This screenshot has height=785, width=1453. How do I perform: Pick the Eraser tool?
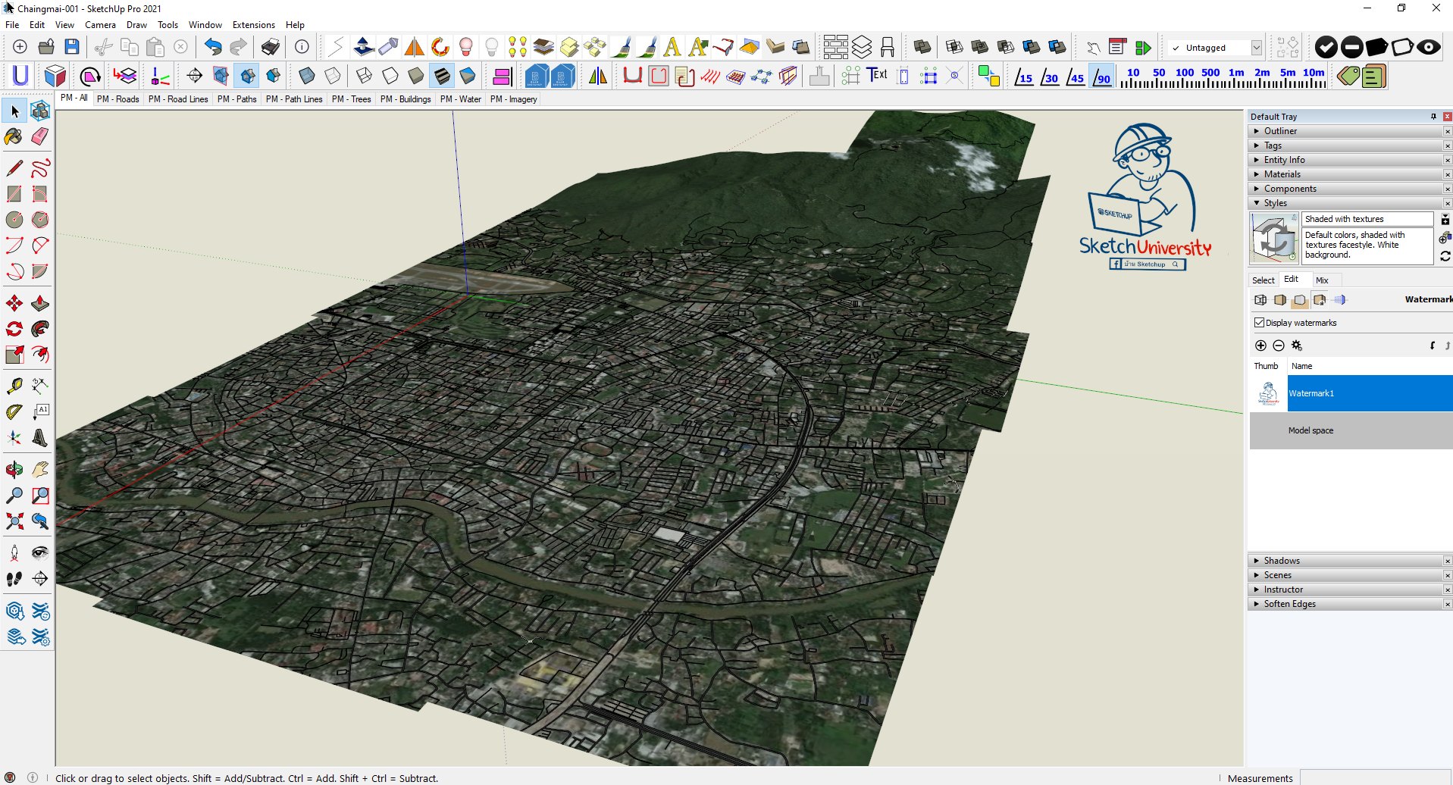40,136
